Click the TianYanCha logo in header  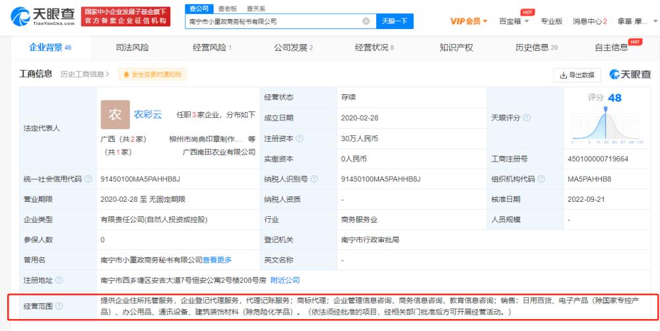(43, 16)
